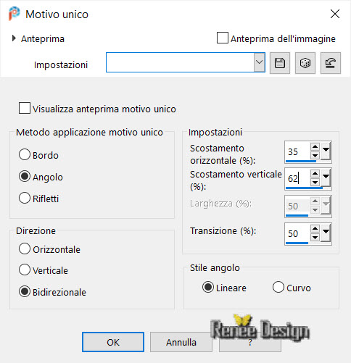The width and height of the screenshot is (351, 363).
Task: Decrease Scostamento verticale with down arrow
Action: tap(315, 183)
